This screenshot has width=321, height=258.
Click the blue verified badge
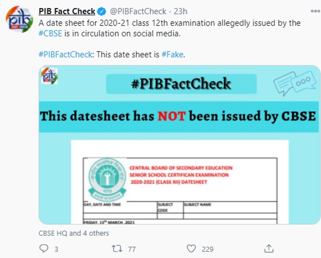(x=101, y=11)
